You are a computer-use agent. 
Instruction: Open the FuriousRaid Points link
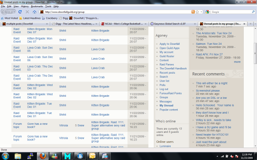(x=170, y=93)
